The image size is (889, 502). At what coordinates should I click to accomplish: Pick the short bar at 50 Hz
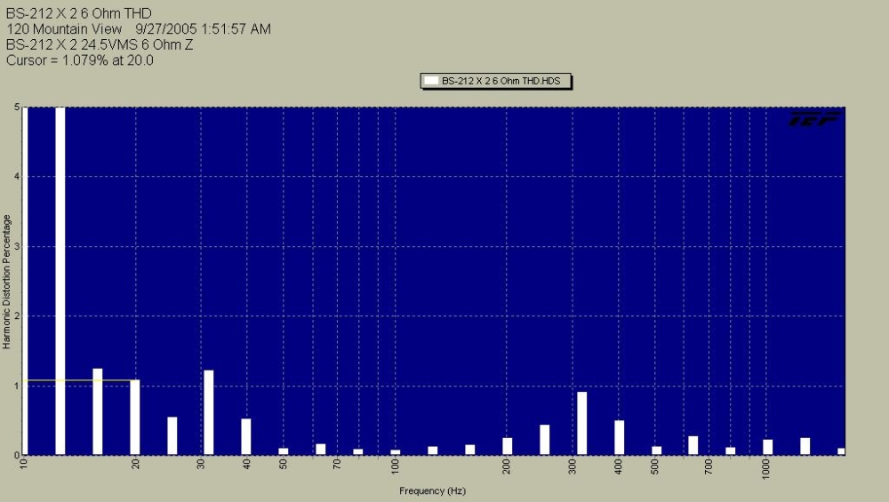[284, 451]
